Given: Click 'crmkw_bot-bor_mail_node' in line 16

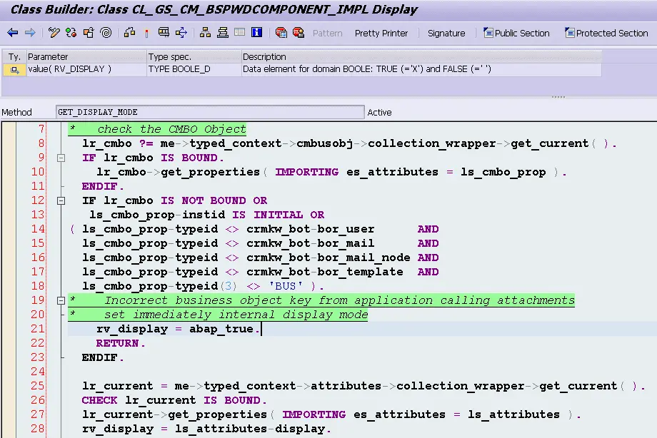Looking at the screenshot, I should click(x=328, y=258).
